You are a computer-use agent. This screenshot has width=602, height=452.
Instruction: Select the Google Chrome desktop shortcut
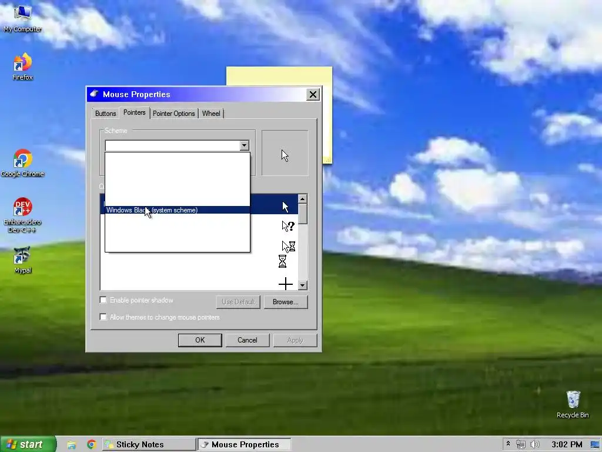pos(22,164)
